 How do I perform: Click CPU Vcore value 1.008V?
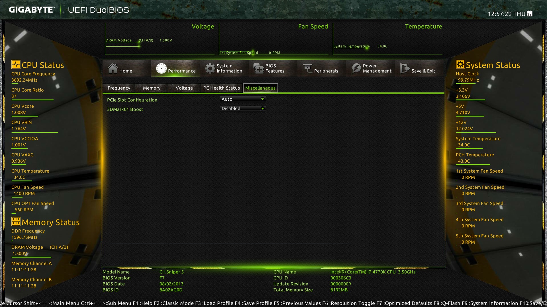pyautogui.click(x=19, y=113)
